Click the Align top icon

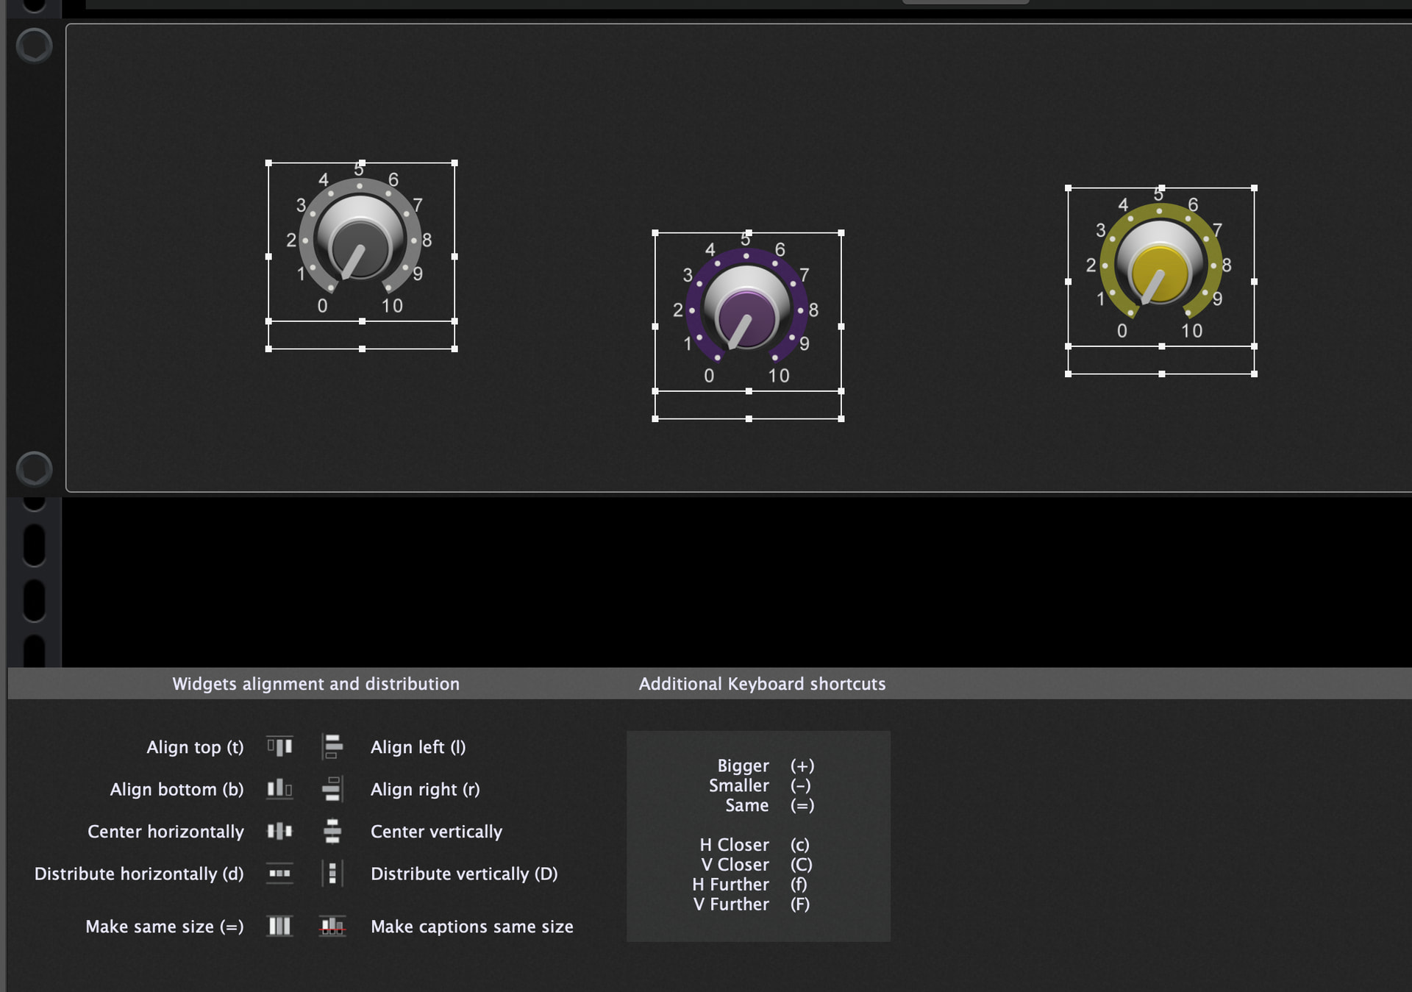coord(279,747)
